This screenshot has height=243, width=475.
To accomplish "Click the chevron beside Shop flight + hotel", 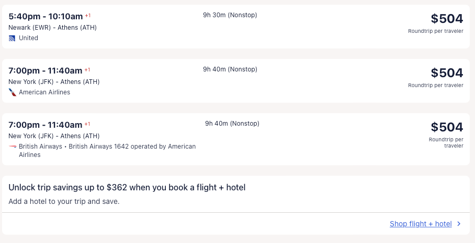I will point(459,224).
